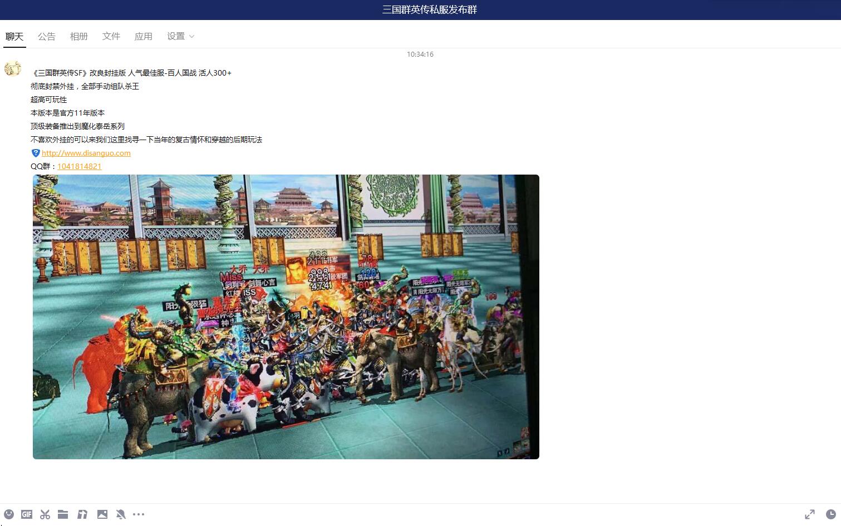Viewport: 841px width, 526px height.
Task: Open the 相册 tab
Action: [79, 36]
